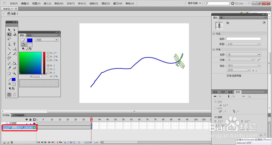Select the Lasso tool
This screenshot has height=145, width=272.
coord(9,39)
